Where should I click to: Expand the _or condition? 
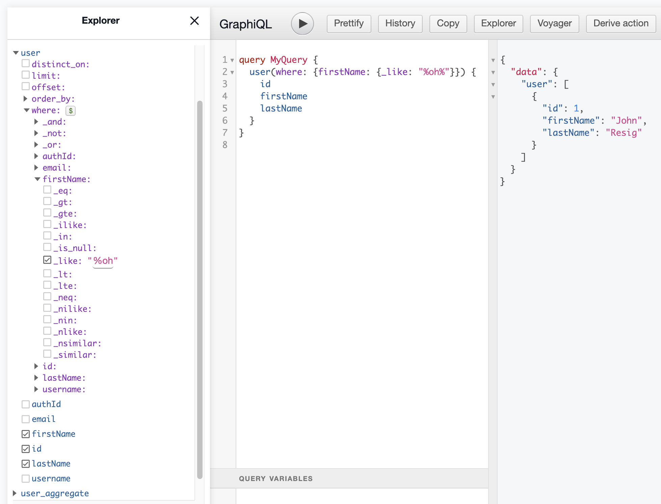(36, 145)
